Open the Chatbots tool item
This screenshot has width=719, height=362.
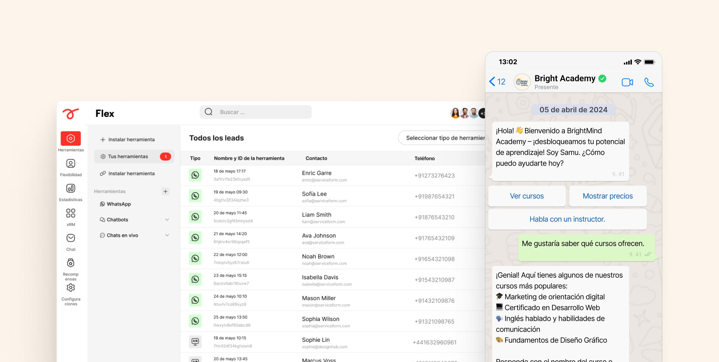tap(114, 220)
